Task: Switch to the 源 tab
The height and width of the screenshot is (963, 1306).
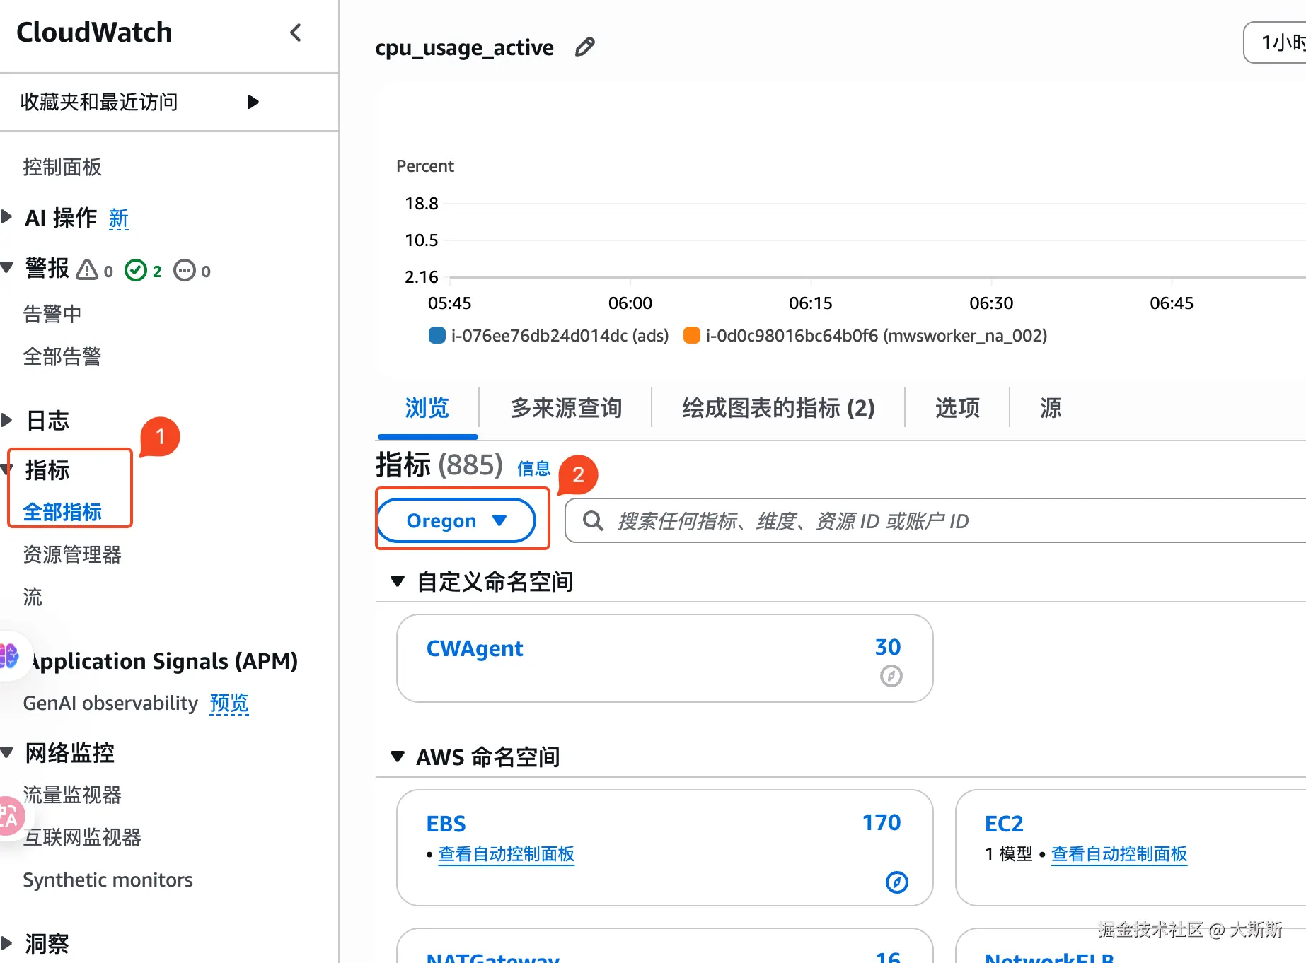Action: 1050,408
